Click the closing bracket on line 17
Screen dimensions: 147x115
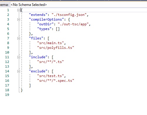30,85
